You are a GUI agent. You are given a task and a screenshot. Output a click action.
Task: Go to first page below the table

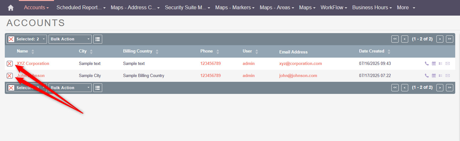(395, 88)
